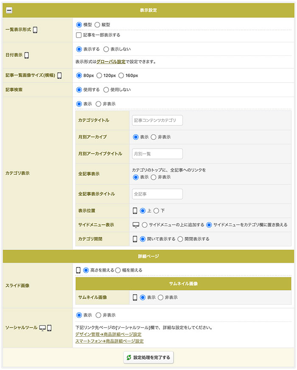The height and width of the screenshot is (370, 297).
Task: Click the desktop monitor icon in サイドメニュー表示
Action: [x=136, y=225]
